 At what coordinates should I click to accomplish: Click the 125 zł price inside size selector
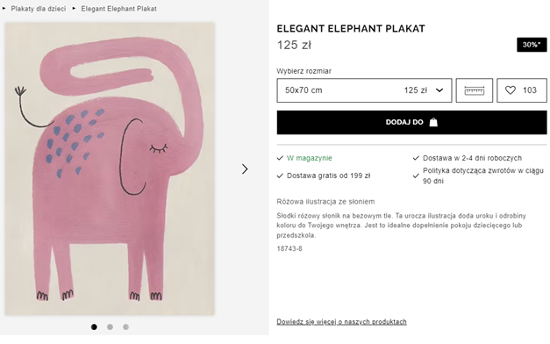coord(415,90)
